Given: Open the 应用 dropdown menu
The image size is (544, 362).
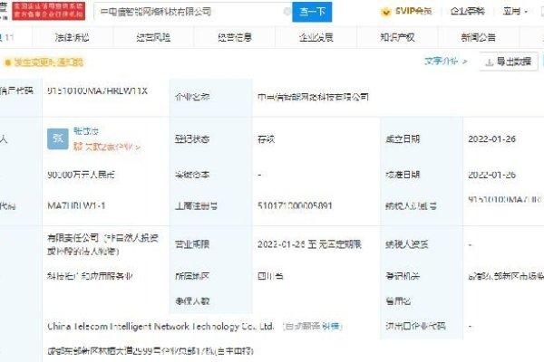Looking at the screenshot, I should 515,12.
